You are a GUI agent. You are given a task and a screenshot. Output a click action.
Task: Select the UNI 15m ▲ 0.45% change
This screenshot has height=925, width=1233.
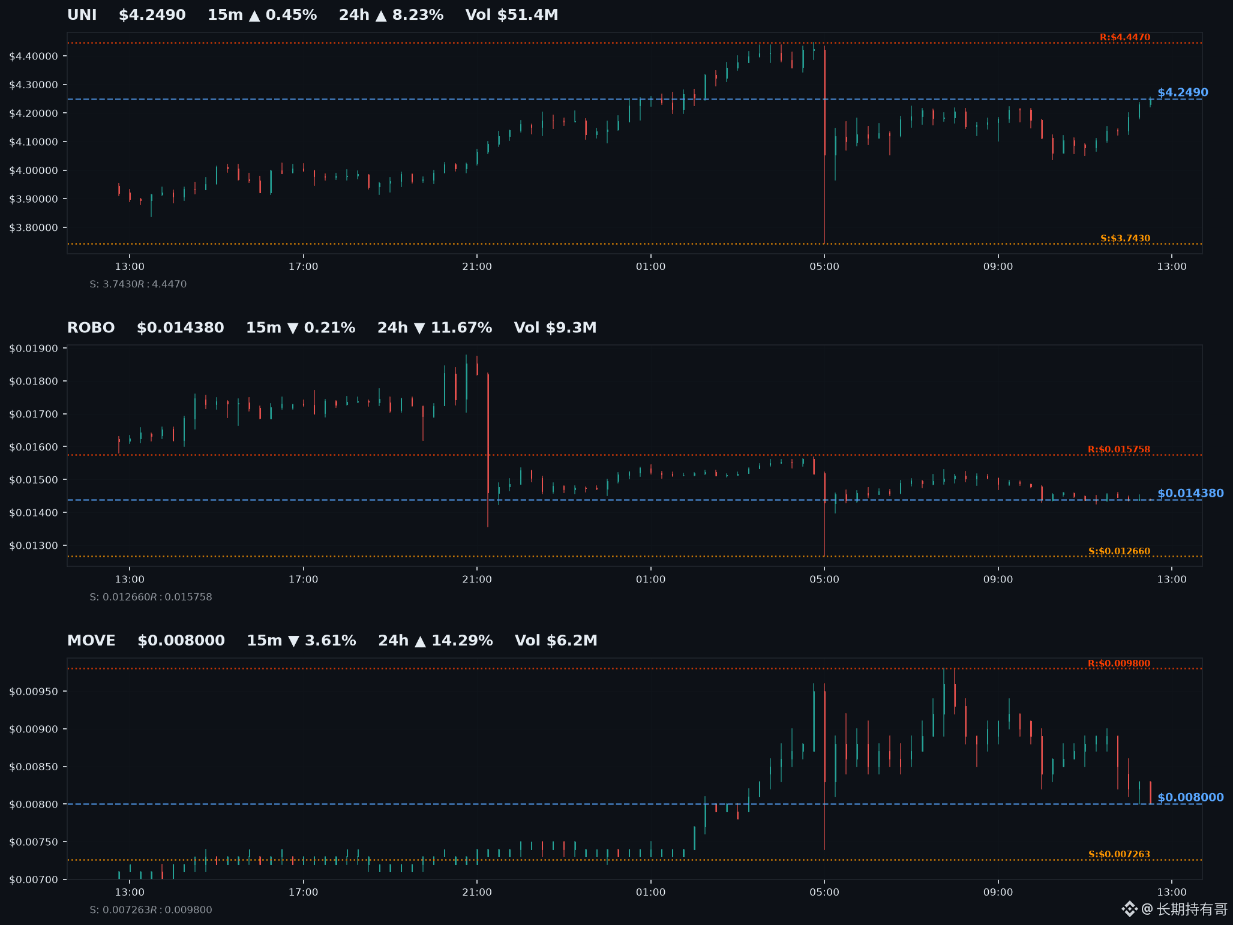click(262, 15)
